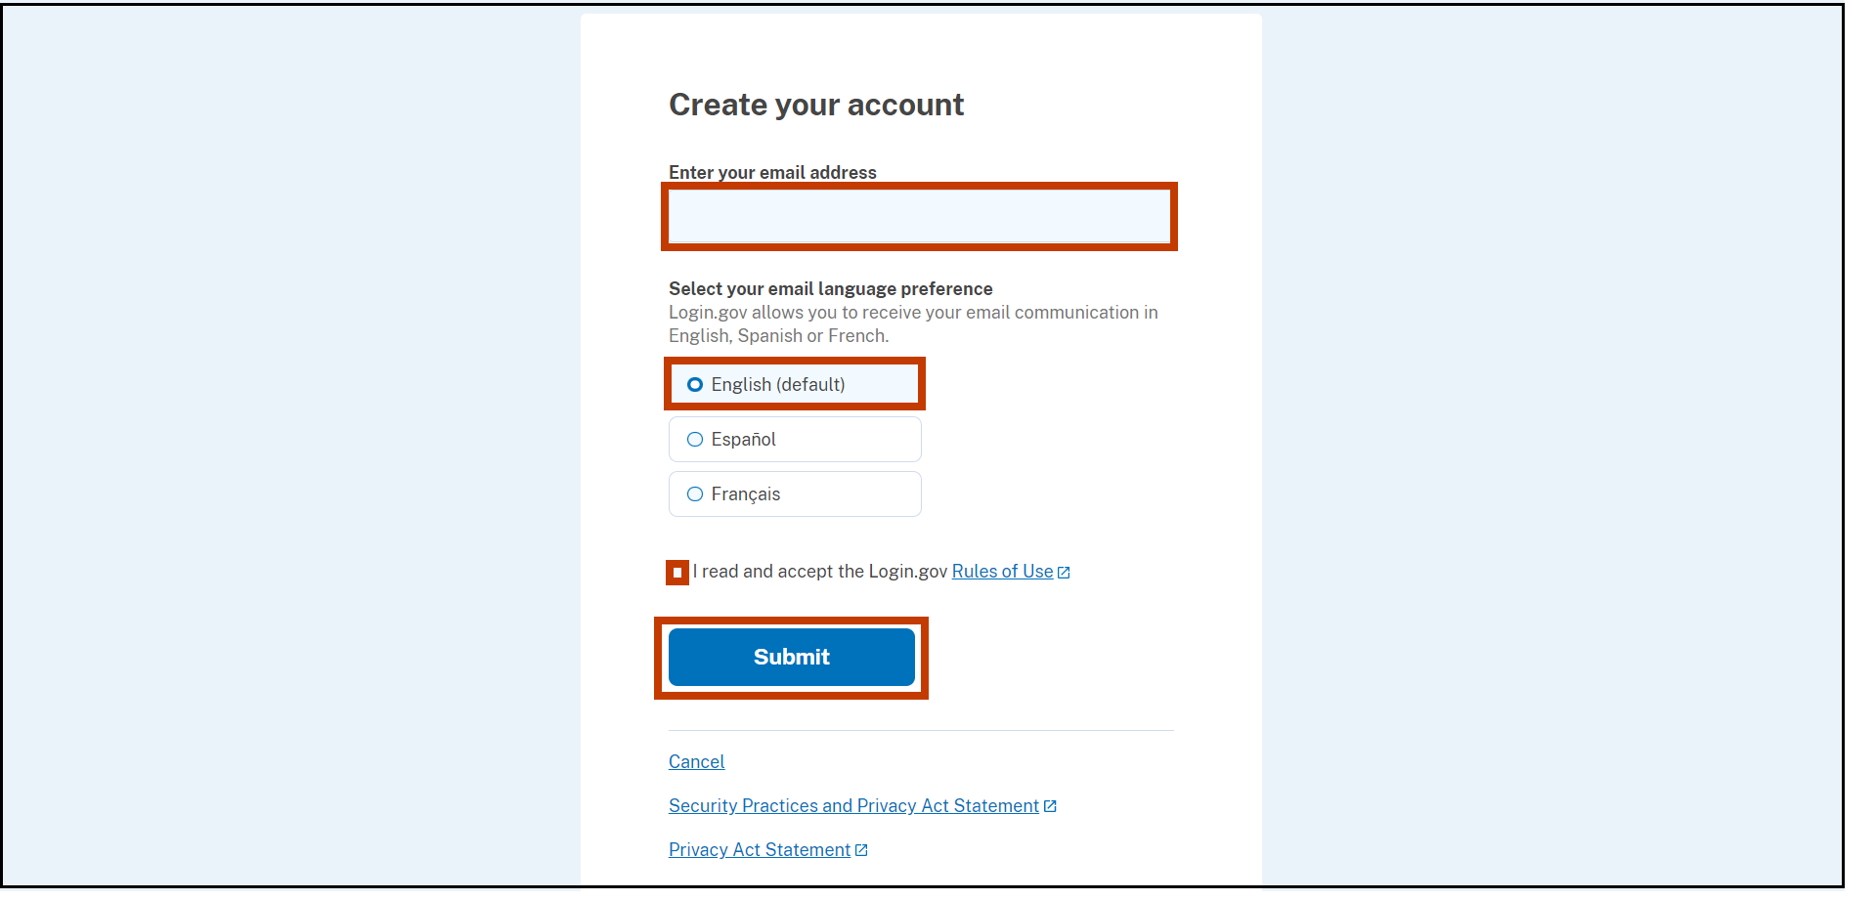The height and width of the screenshot is (900, 1876).
Task: Open the Privacy Act Statement link
Action: [758, 849]
